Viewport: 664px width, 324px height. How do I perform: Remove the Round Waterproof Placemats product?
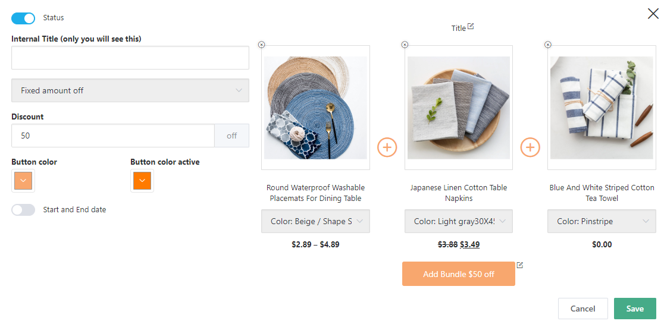pos(262,45)
